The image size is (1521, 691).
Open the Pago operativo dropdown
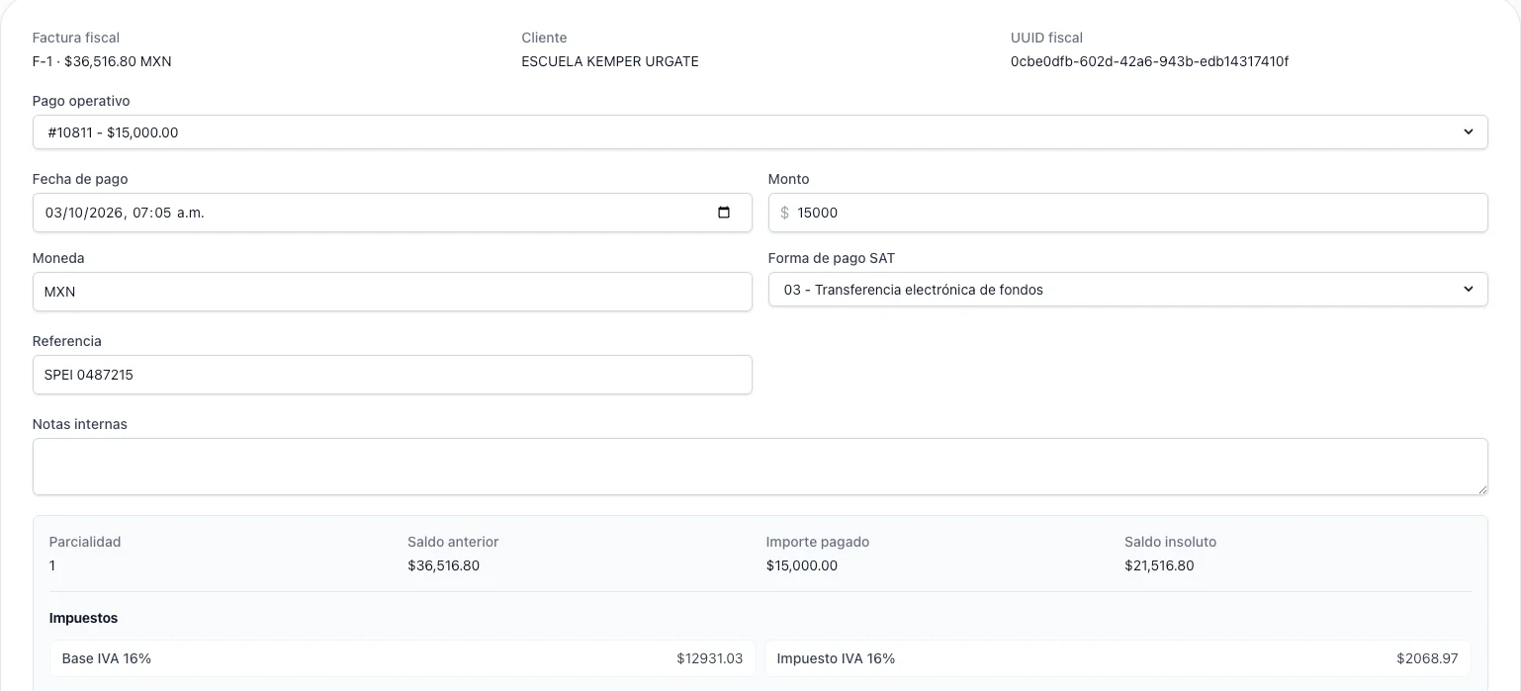point(760,131)
